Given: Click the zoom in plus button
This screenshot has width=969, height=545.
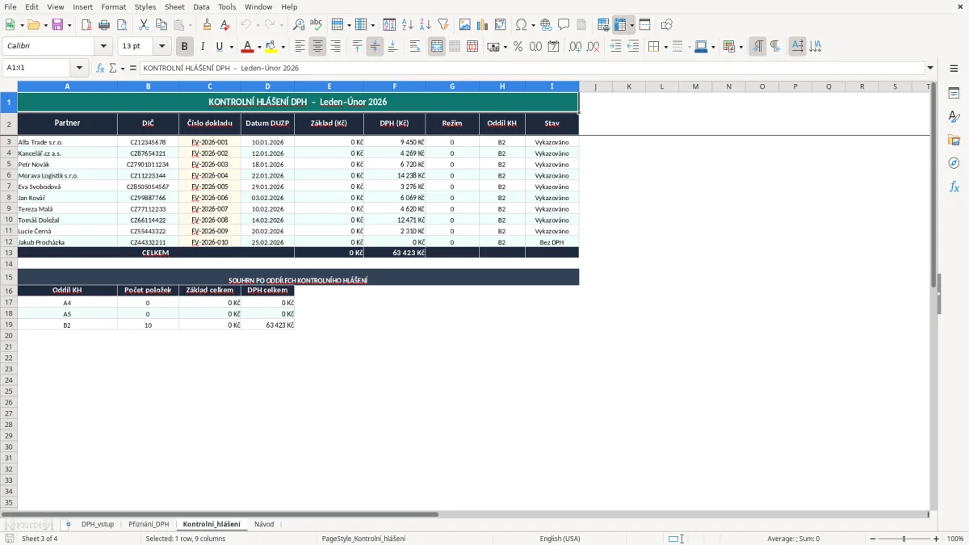Looking at the screenshot, I should coord(937,539).
